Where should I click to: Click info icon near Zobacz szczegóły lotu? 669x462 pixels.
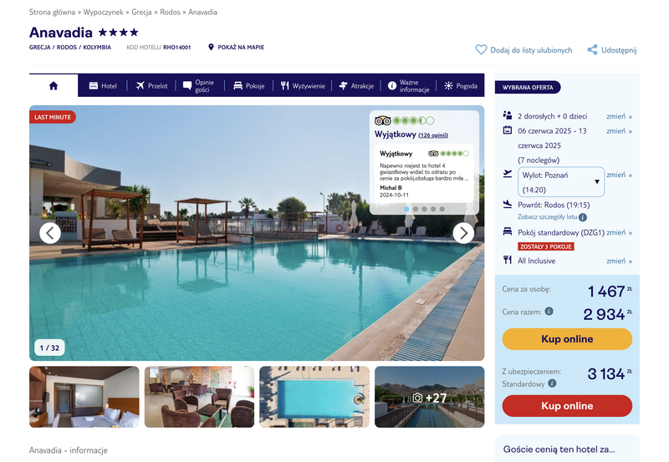tap(583, 217)
